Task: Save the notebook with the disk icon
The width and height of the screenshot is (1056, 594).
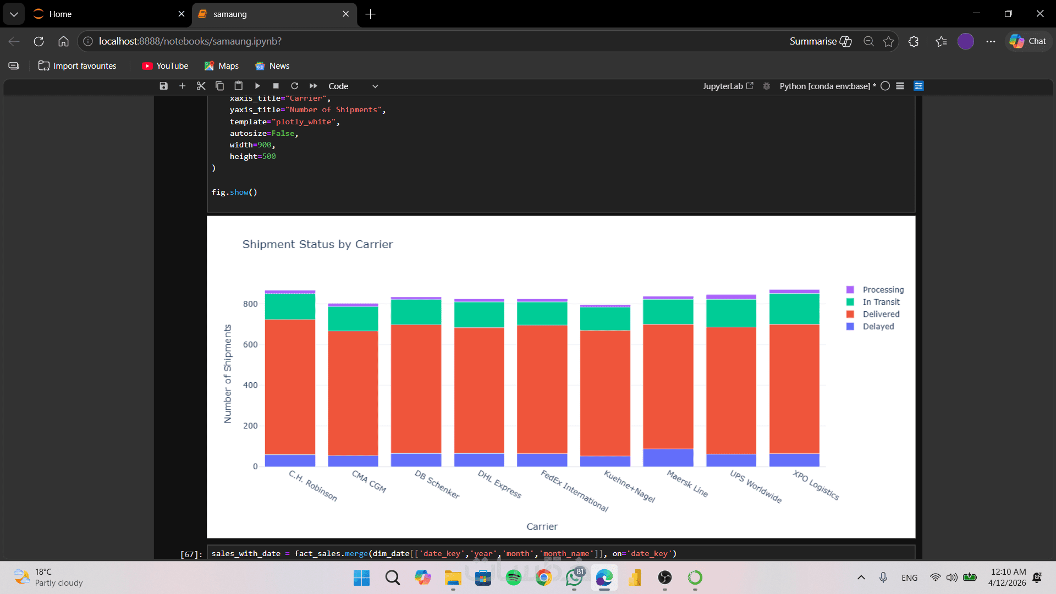Action: pyautogui.click(x=163, y=86)
